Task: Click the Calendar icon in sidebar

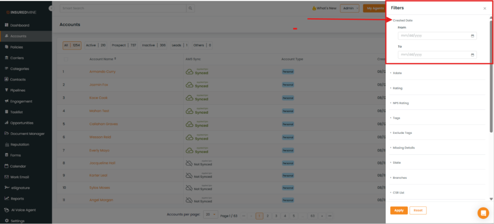Action: [7, 166]
